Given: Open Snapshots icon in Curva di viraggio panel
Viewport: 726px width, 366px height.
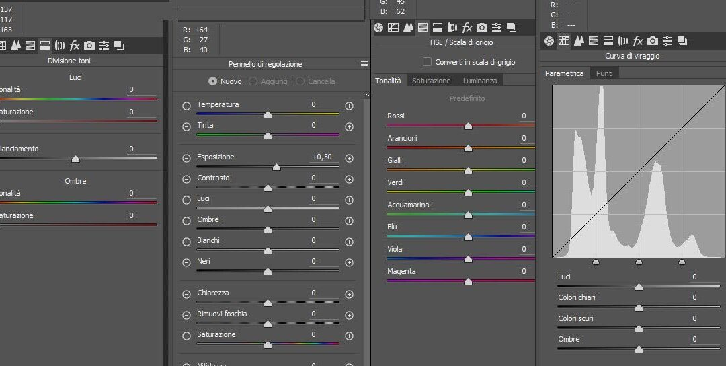Looking at the screenshot, I should pos(682,41).
